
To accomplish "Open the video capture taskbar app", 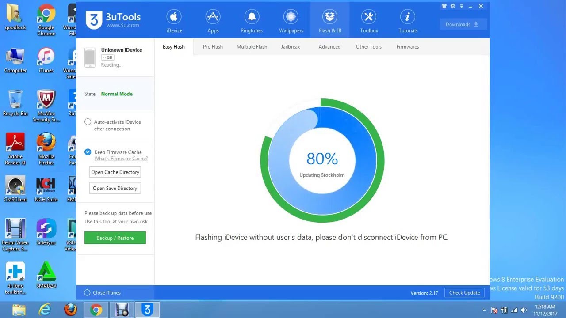I will pyautogui.click(x=122, y=310).
